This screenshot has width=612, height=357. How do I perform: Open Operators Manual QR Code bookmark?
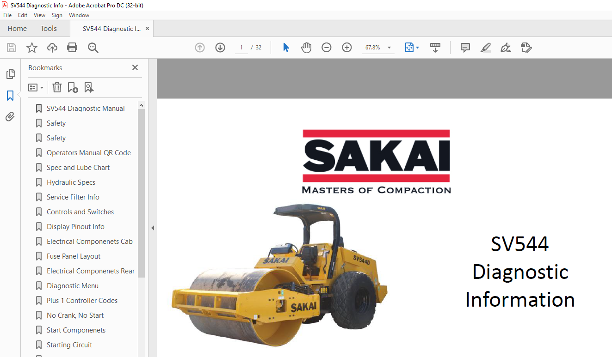click(x=89, y=153)
